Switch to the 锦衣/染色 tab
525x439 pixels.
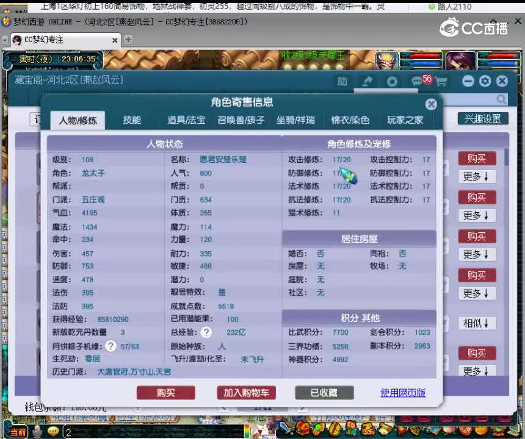click(x=350, y=120)
